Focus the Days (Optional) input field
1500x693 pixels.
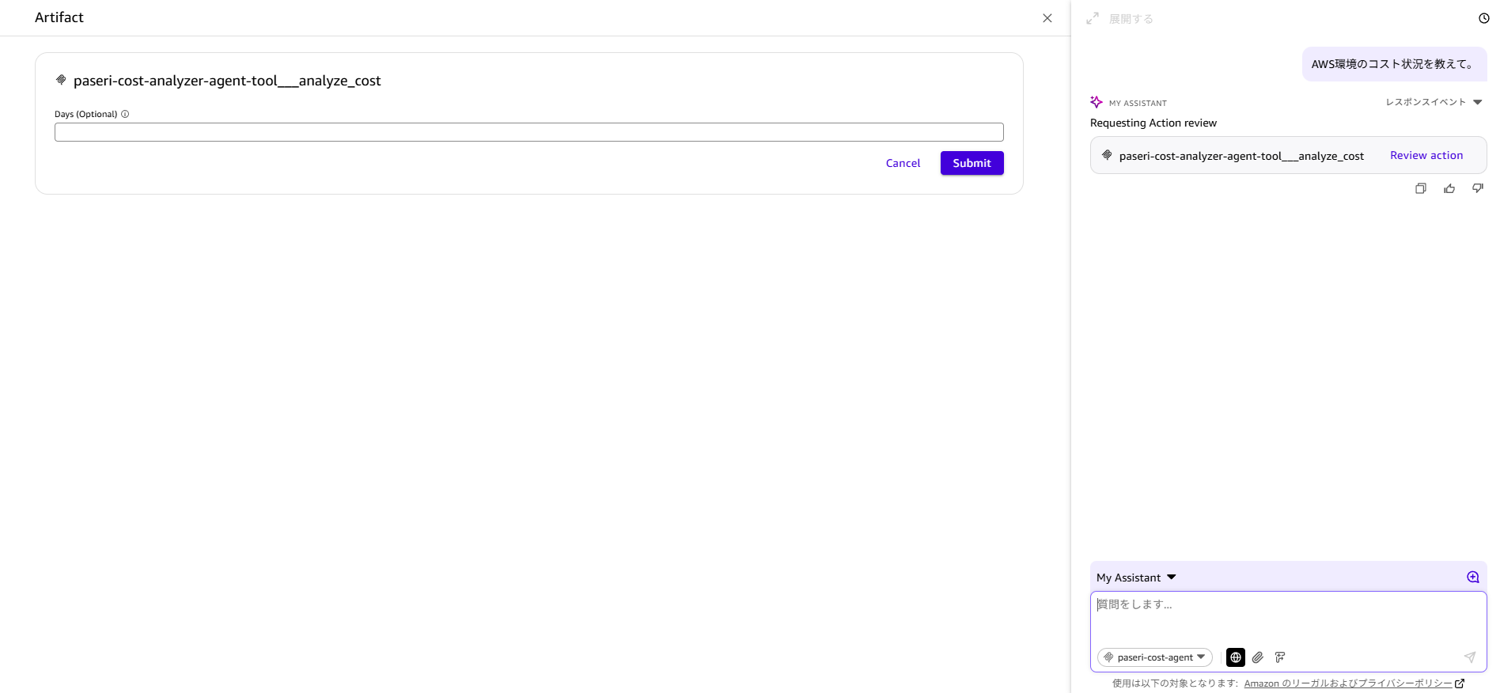click(528, 132)
